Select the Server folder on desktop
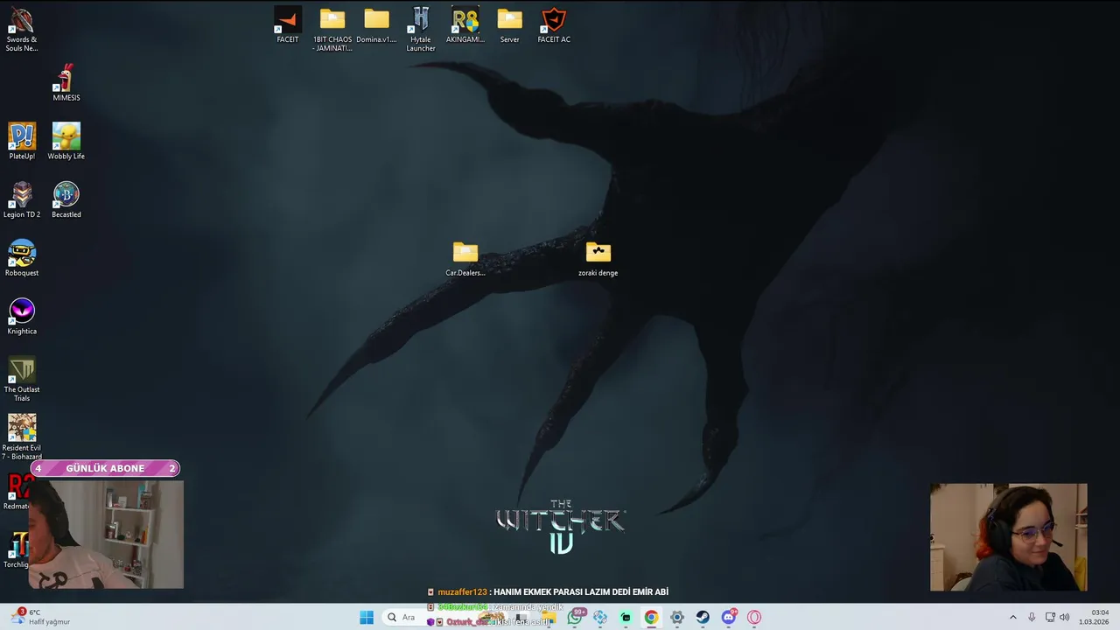The height and width of the screenshot is (630, 1120). [509, 25]
